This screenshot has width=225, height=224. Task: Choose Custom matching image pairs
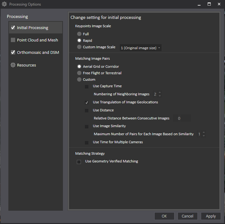click(79, 80)
